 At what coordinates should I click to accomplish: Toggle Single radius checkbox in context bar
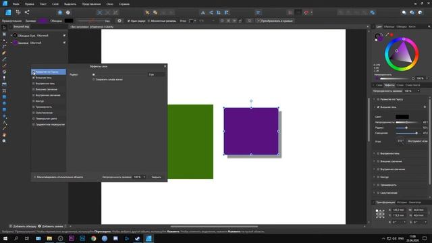[128, 21]
